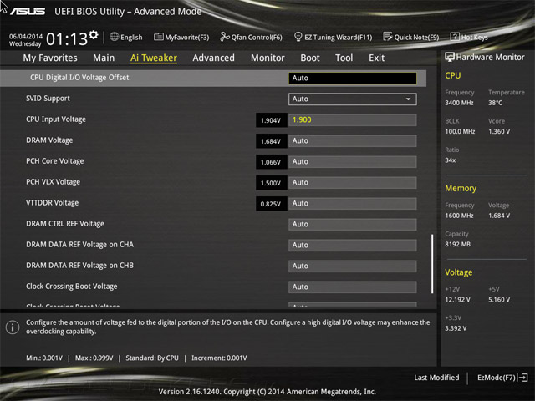Viewport: 535px width, 401px height.
Task: Click memory frequency 1600 MHz value
Action: click(459, 216)
